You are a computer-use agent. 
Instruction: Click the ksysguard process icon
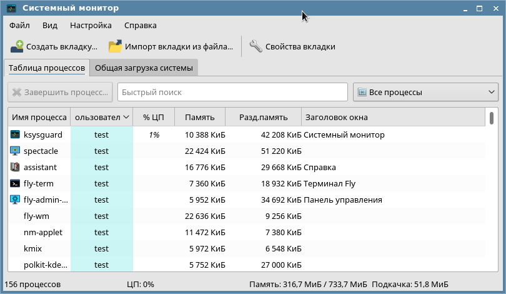point(16,134)
